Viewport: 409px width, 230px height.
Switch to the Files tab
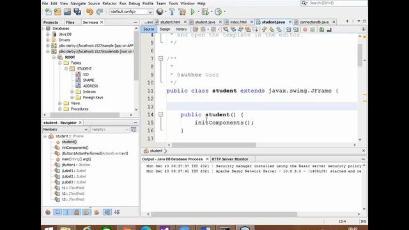coord(70,22)
